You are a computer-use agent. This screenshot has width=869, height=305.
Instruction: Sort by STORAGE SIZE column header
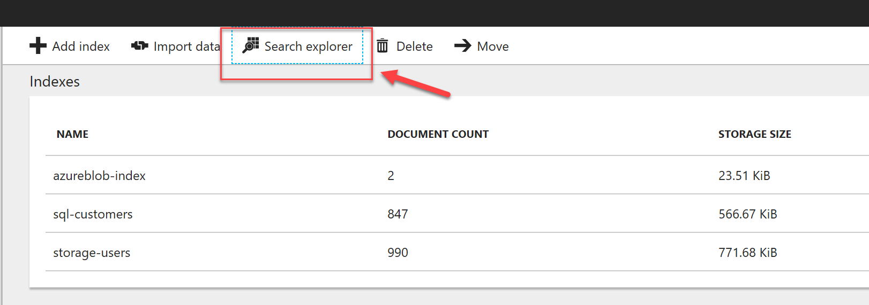click(x=755, y=134)
